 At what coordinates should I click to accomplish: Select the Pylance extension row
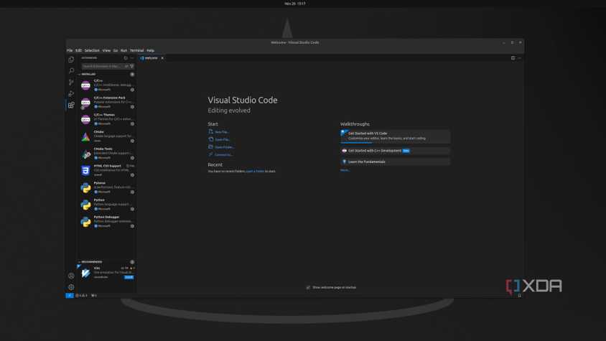[x=107, y=187]
